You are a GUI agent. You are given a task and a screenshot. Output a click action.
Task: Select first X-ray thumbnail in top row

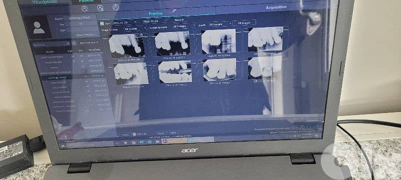[127, 45]
